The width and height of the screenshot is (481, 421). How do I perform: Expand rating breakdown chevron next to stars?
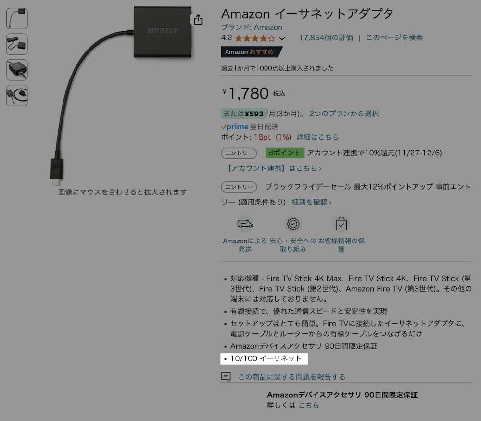point(282,38)
